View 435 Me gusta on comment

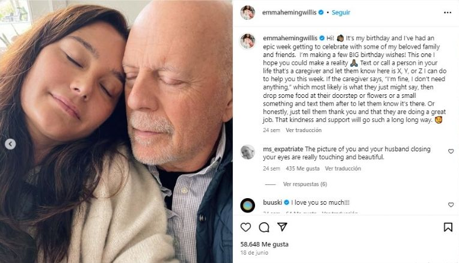point(303,169)
